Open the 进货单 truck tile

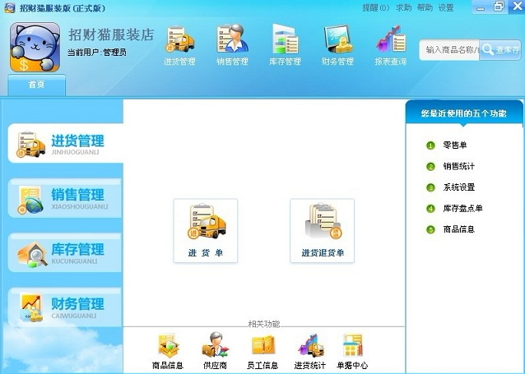(x=206, y=231)
